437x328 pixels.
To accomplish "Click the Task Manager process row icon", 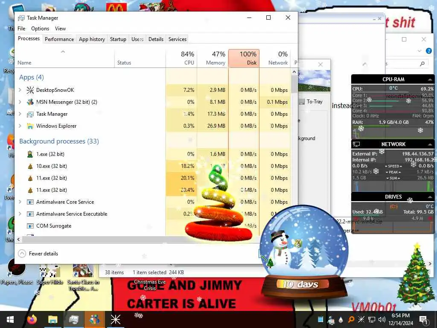I will tap(30, 114).
